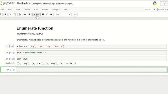Select the list(enum) code cell
168x94 pixels.
pyautogui.click(x=91, y=59)
